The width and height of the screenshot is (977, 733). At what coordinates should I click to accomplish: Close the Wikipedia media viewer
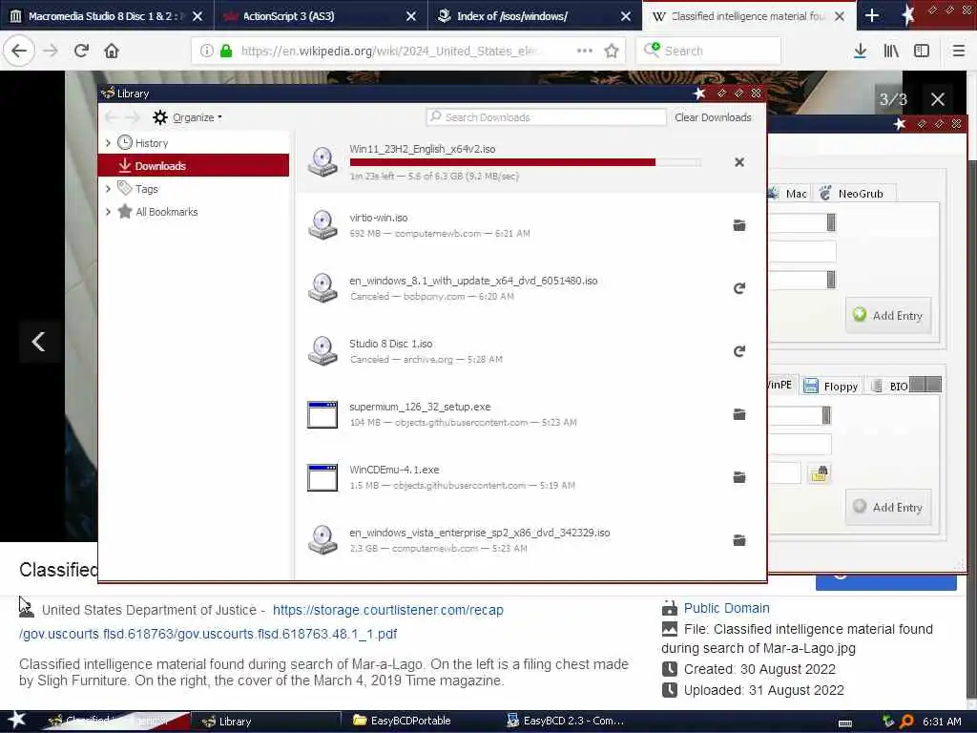937,99
